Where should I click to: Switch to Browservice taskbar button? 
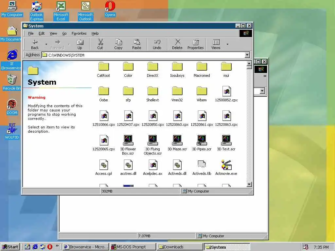click(86, 247)
